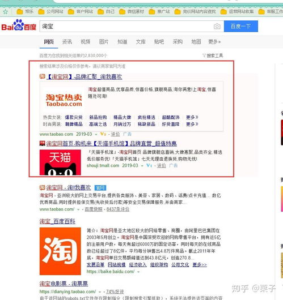The height and width of the screenshot is (300, 283).
Task: Open the 爆款尖货 link
Action: [x=74, y=117]
